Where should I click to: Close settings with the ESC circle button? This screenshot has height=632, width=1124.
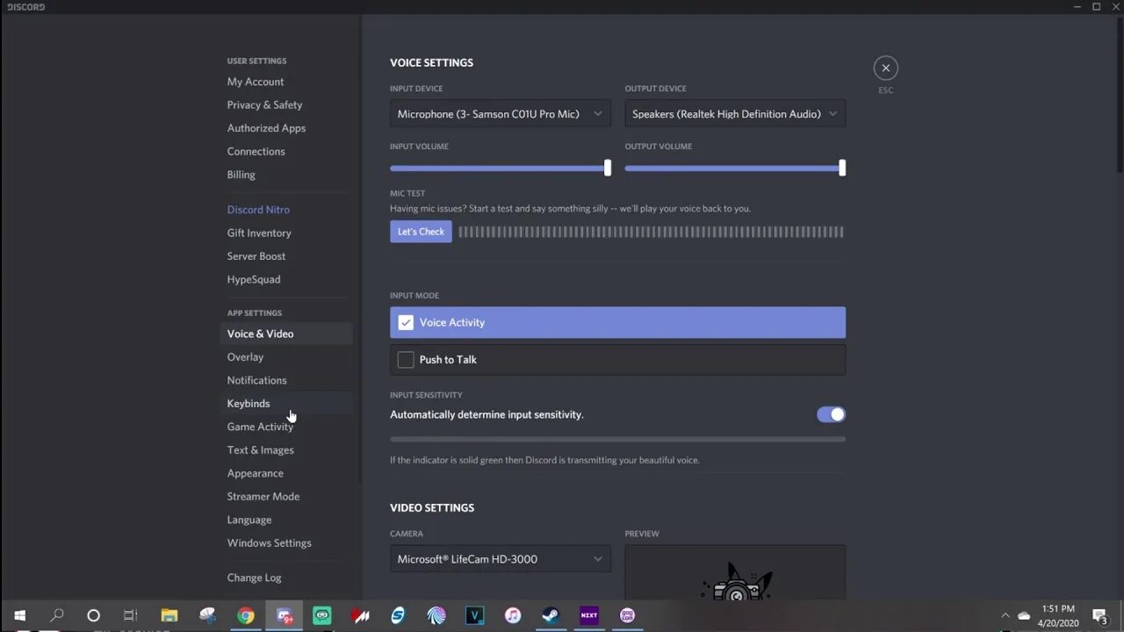885,68
